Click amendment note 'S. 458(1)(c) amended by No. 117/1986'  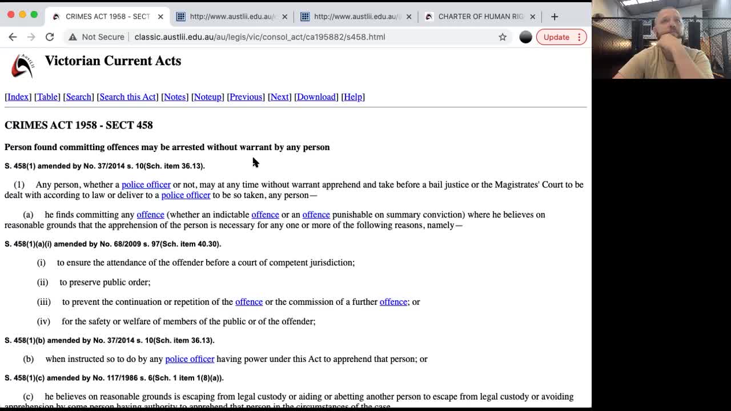(x=114, y=378)
